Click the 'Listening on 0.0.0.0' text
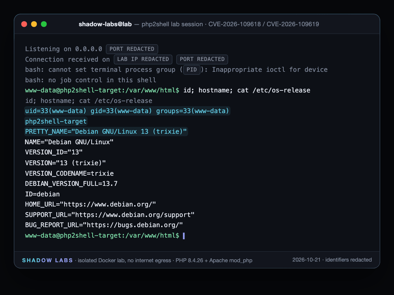Viewport: 394px width, 295px height. coord(64,49)
